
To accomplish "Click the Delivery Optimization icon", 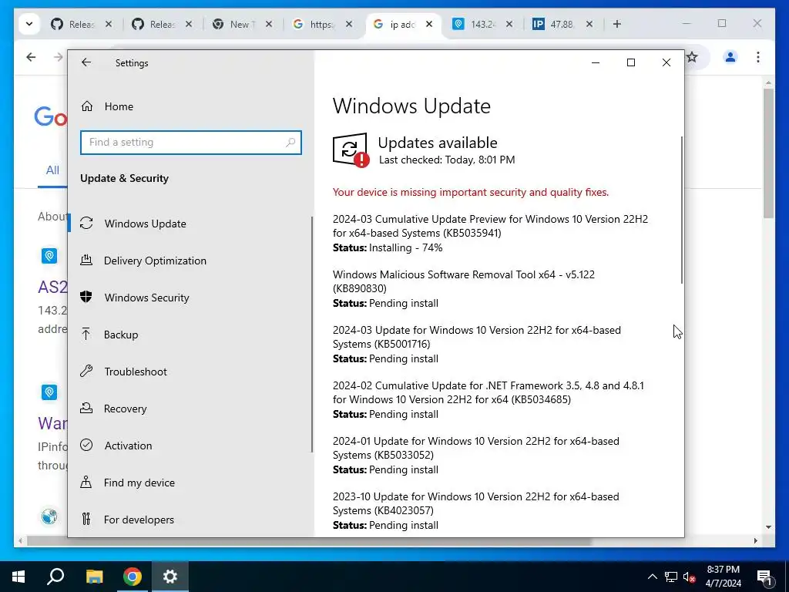I will click(x=86, y=261).
